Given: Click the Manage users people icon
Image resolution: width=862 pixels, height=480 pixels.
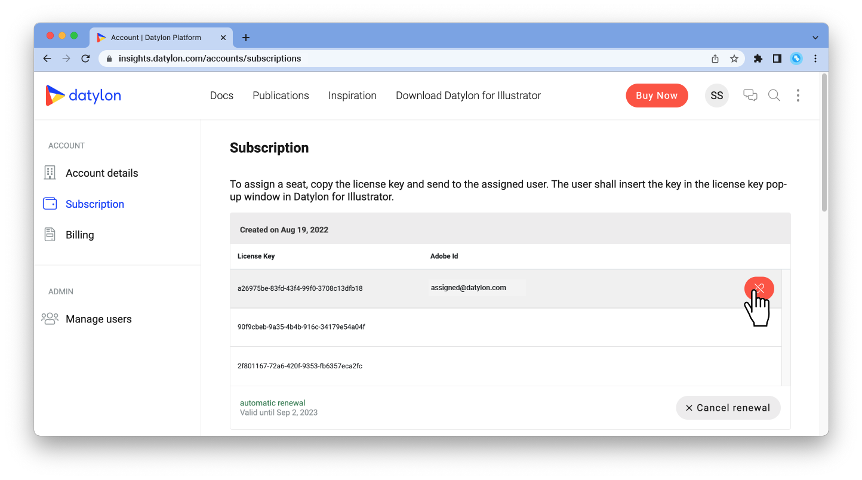Looking at the screenshot, I should tap(50, 318).
